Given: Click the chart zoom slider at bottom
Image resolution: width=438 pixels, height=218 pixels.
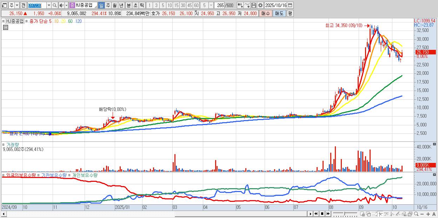Looking at the screenshot, I should (x=345, y=214).
